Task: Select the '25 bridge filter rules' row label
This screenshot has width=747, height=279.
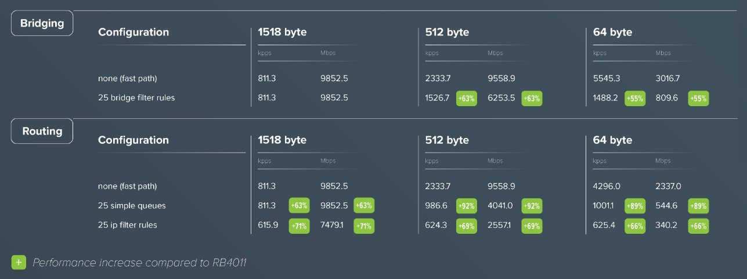Action: 136,98
